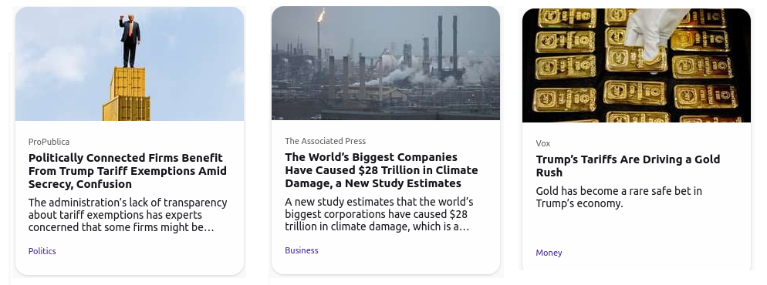Open the gold bars article image

click(x=637, y=65)
